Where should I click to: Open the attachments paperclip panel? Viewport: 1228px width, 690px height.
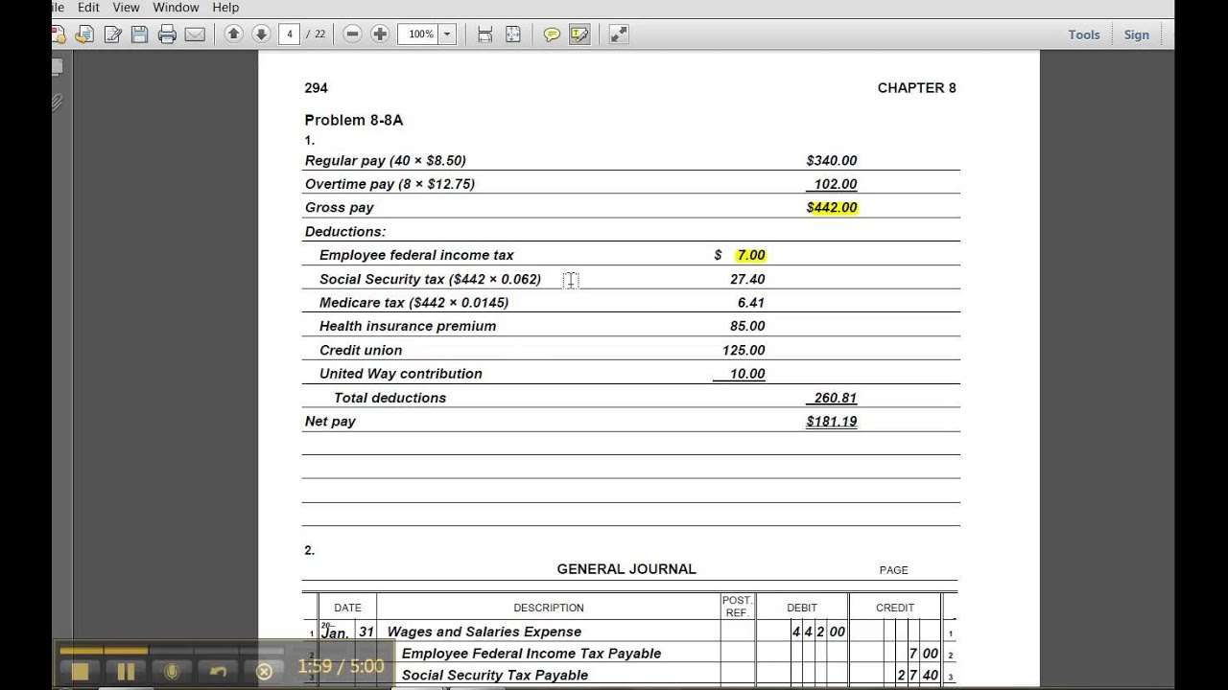[x=57, y=103]
